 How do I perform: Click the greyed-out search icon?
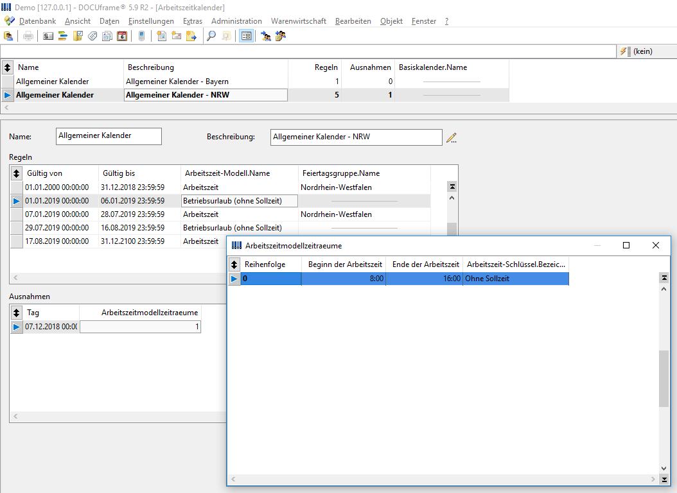[x=226, y=36]
